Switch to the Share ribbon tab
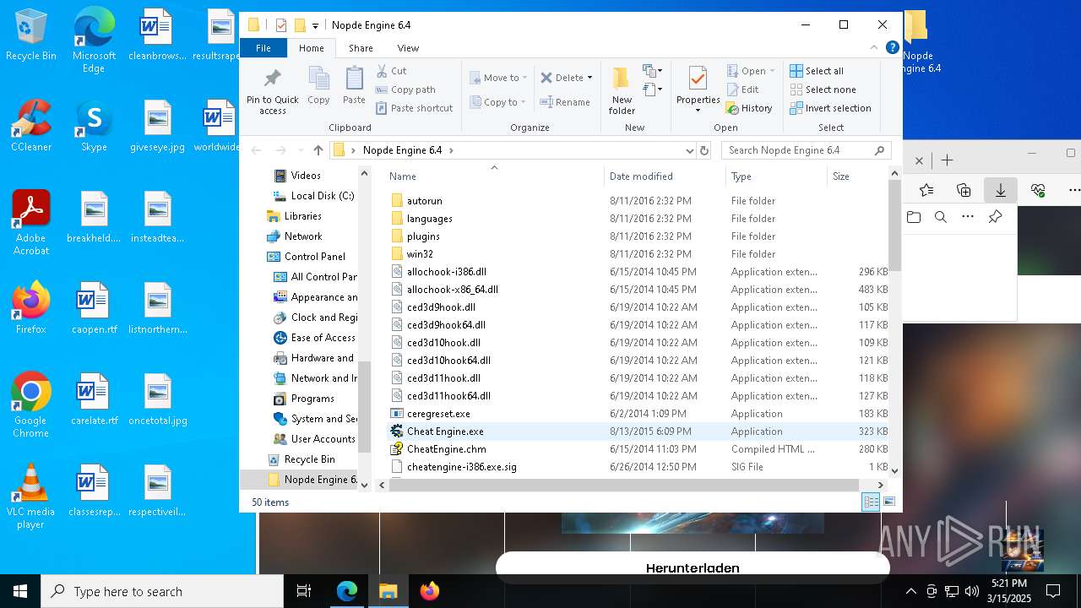 click(361, 48)
